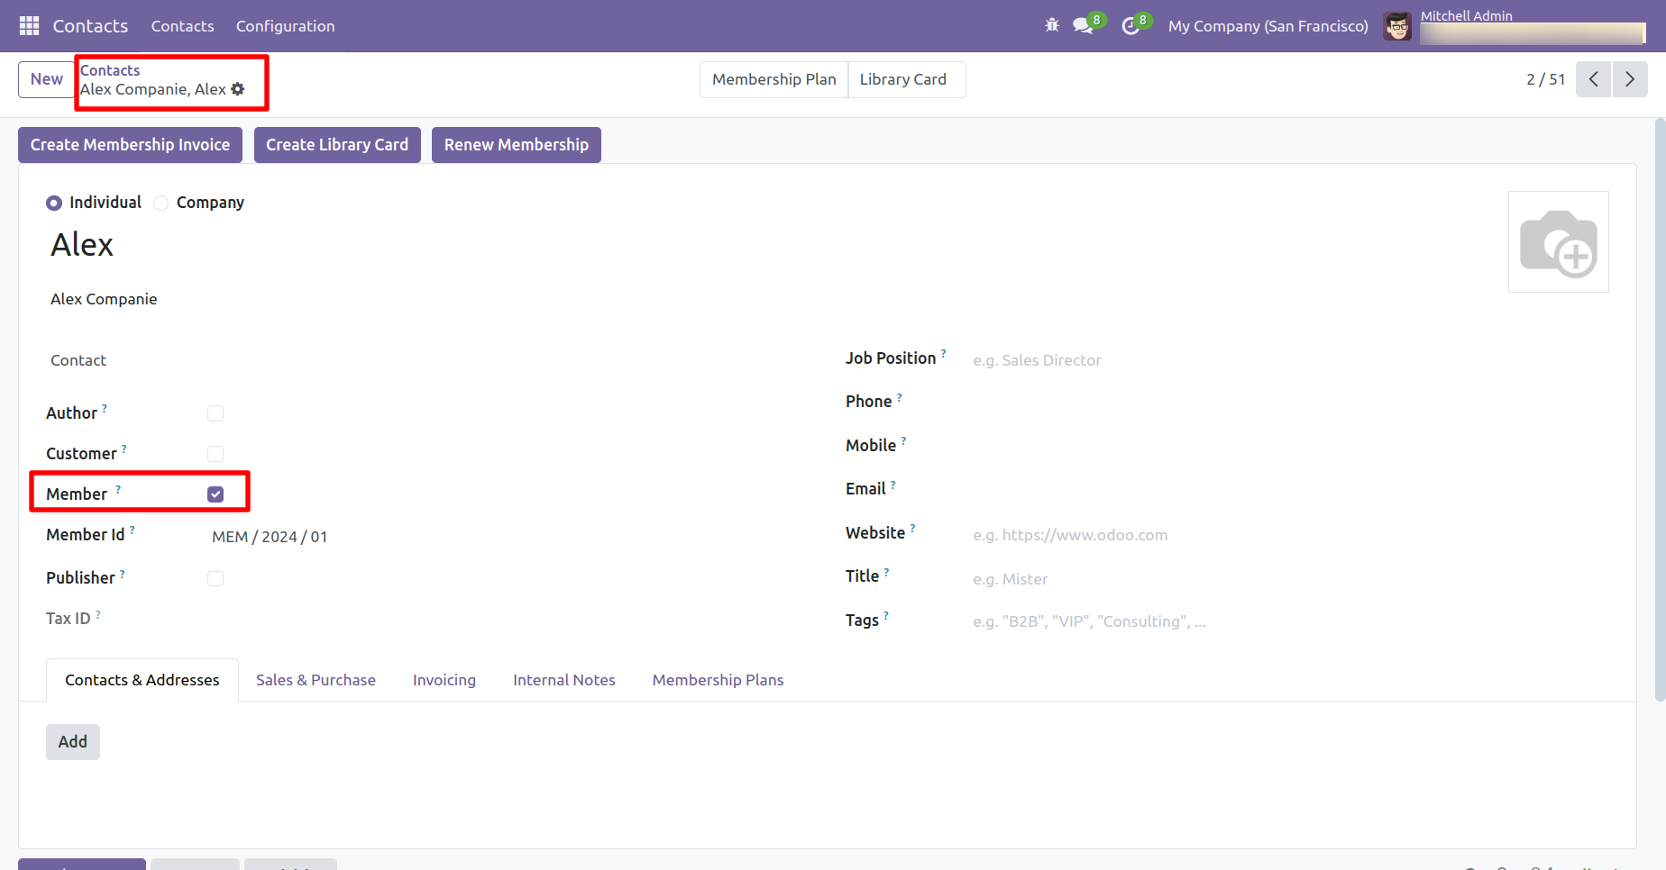Show help tooltip for Member
Image resolution: width=1666 pixels, height=870 pixels.
tap(118, 489)
